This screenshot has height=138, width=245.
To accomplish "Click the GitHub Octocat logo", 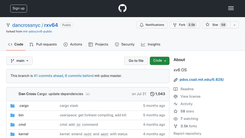I will (x=122, y=8).
